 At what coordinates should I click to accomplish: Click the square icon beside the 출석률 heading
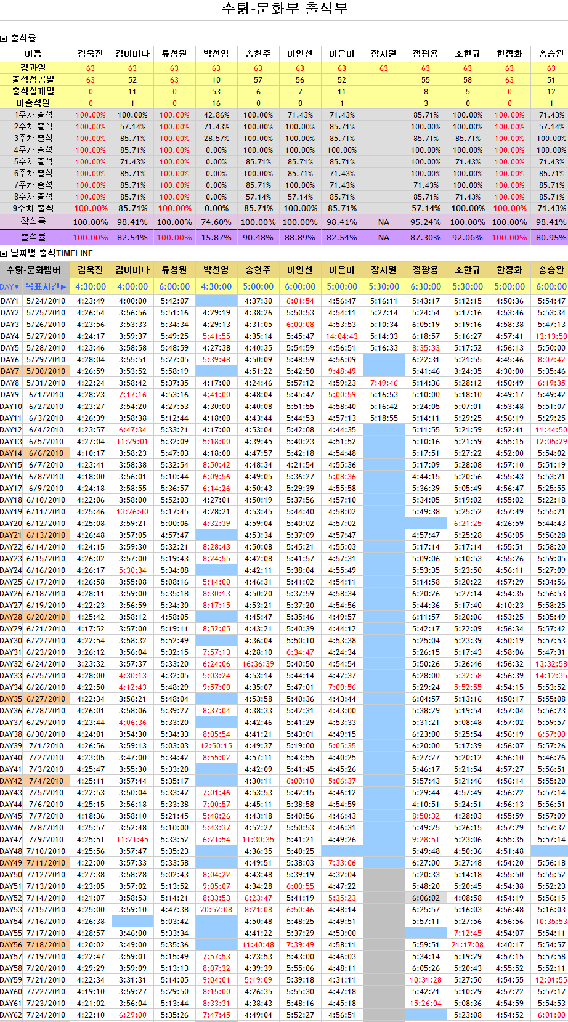(3, 38)
